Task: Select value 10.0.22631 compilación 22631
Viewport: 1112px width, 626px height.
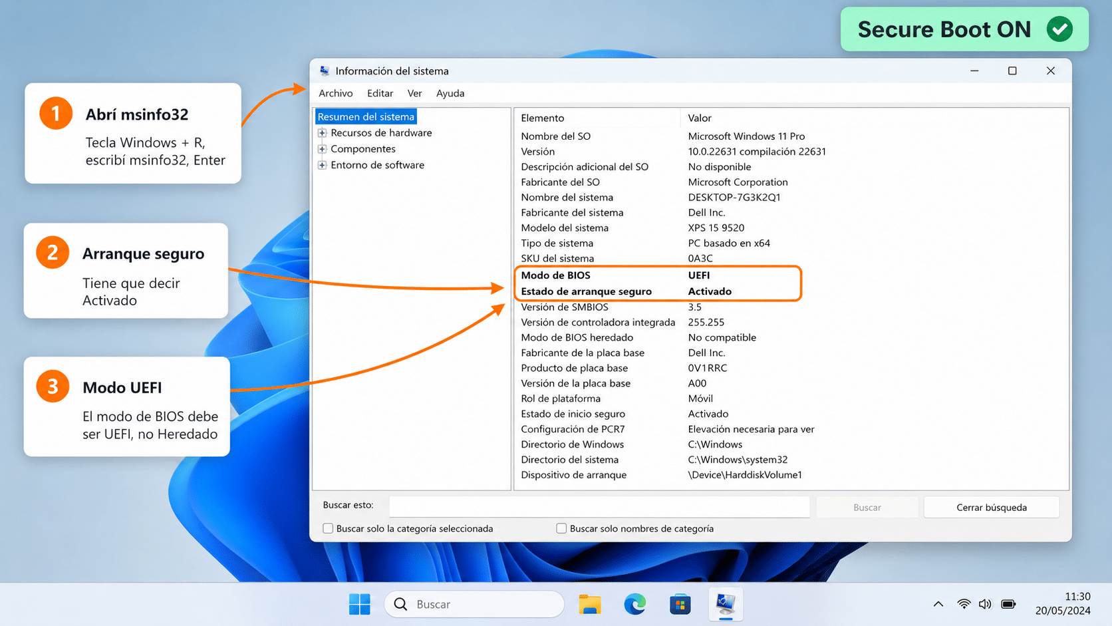Action: click(x=757, y=152)
